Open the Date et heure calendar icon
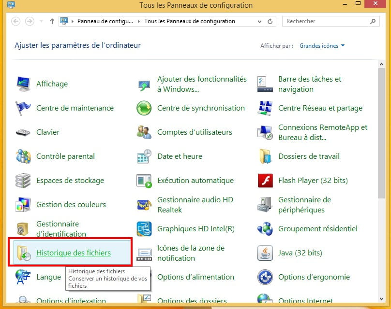391x309 pixels. point(144,156)
